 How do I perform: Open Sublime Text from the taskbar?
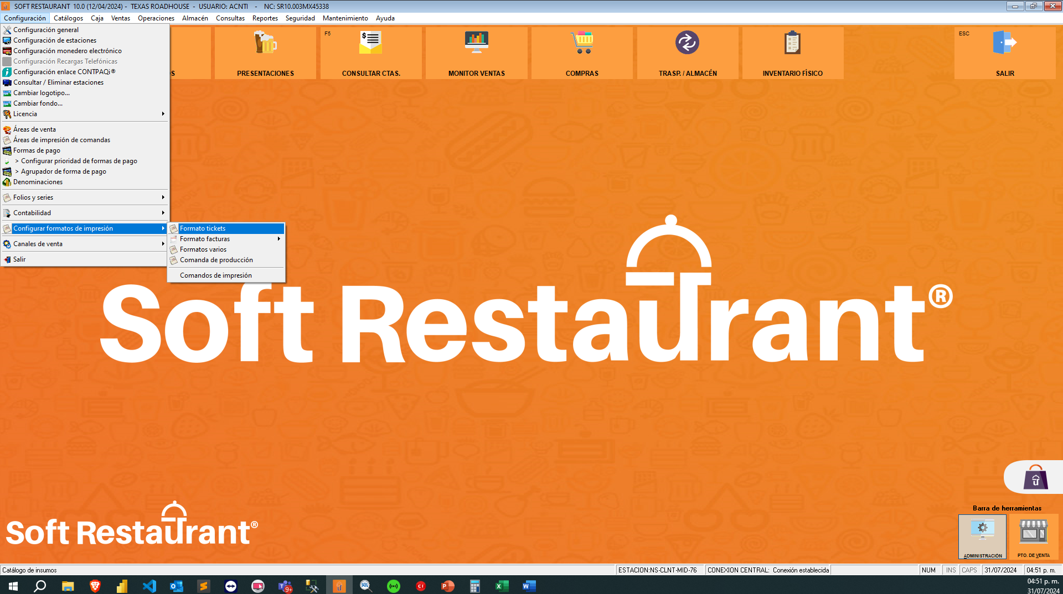203,586
